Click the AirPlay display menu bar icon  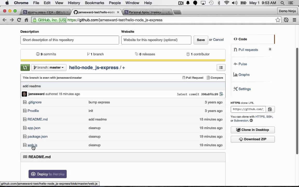coord(203,3)
